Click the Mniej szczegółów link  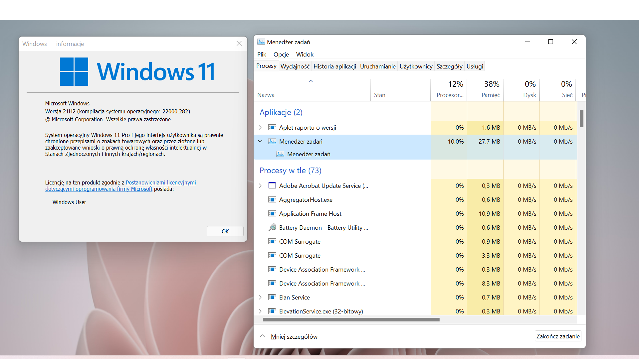(x=294, y=337)
